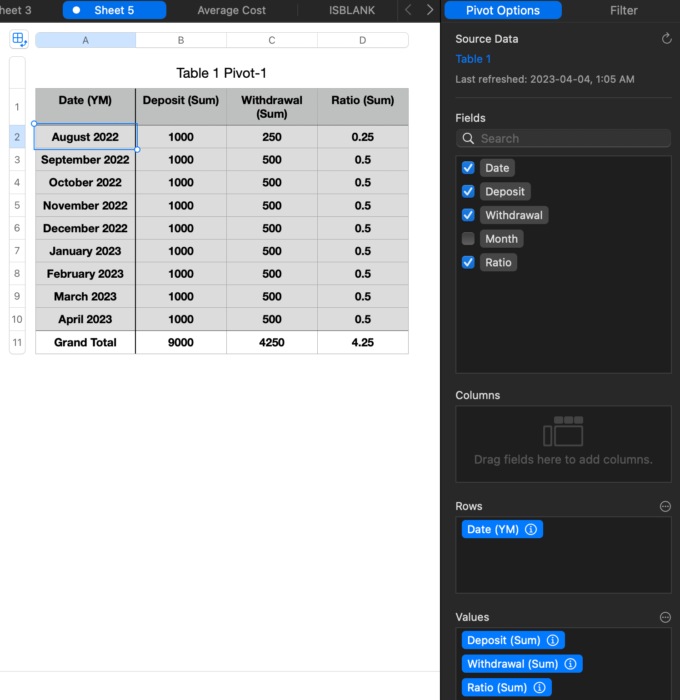Open the Average Cost sheet tab
The height and width of the screenshot is (700, 680).
point(231,10)
